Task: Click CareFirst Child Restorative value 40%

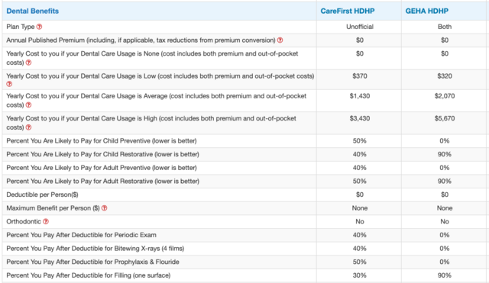Action: click(360, 154)
